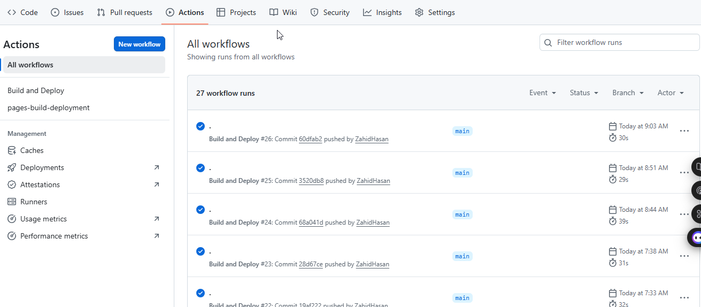Open commit link 60dfab2
Viewport: 701px width, 307px height.
pos(310,139)
